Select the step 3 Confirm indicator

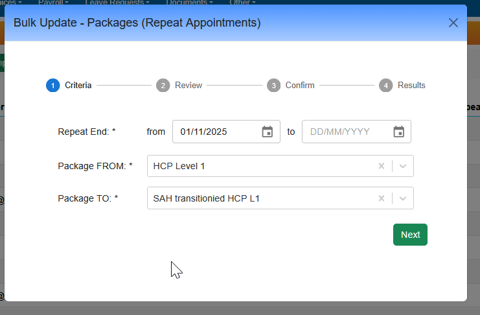click(273, 86)
